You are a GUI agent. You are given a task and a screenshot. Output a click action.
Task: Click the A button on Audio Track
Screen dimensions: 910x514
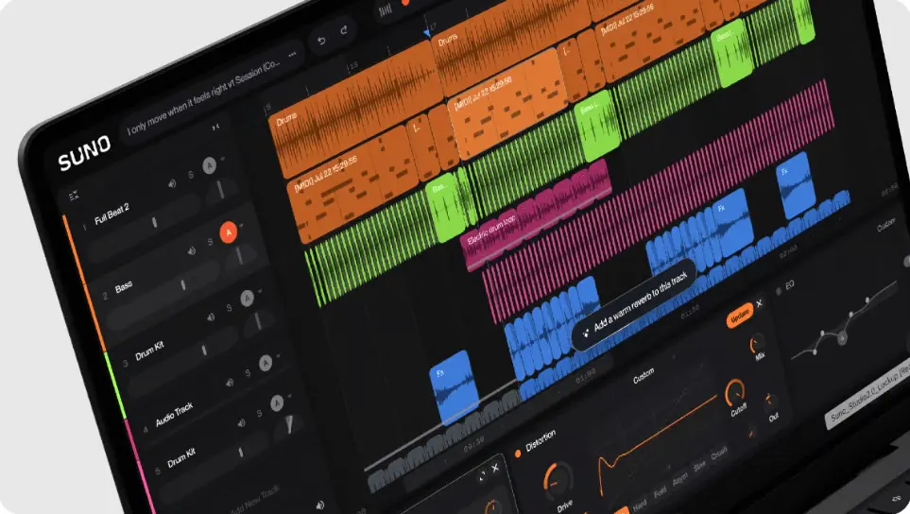coord(266,363)
